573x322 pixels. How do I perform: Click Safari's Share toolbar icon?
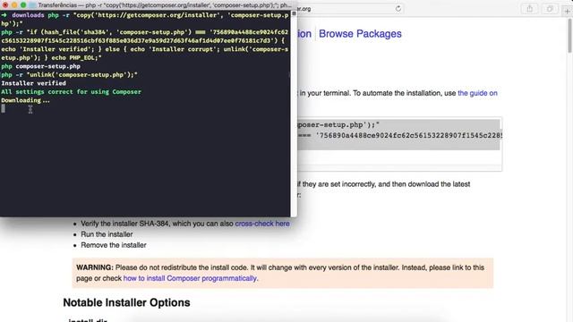tap(529, 9)
